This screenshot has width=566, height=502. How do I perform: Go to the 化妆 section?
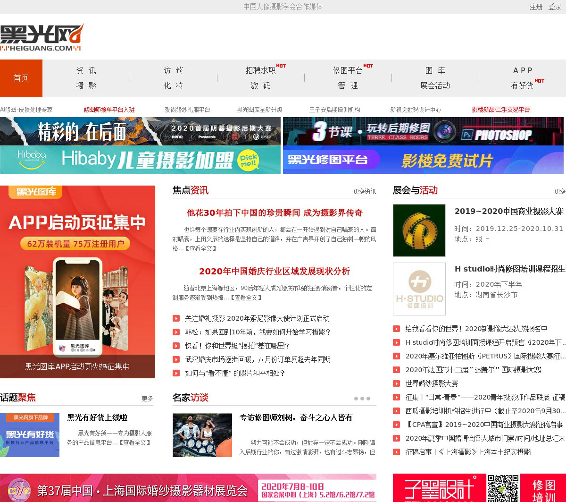174,85
